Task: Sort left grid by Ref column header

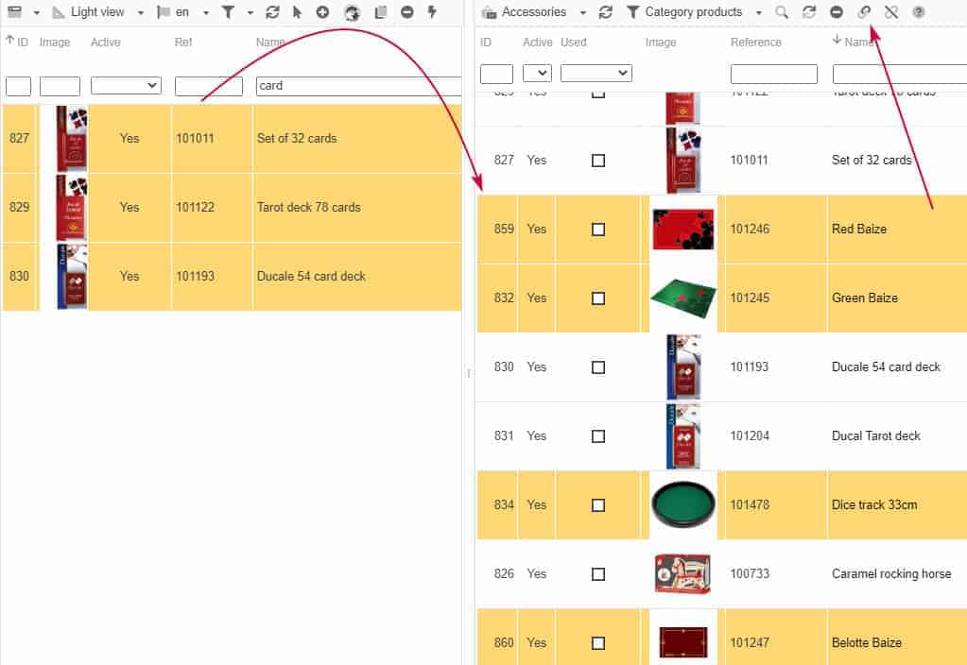Action: click(183, 43)
